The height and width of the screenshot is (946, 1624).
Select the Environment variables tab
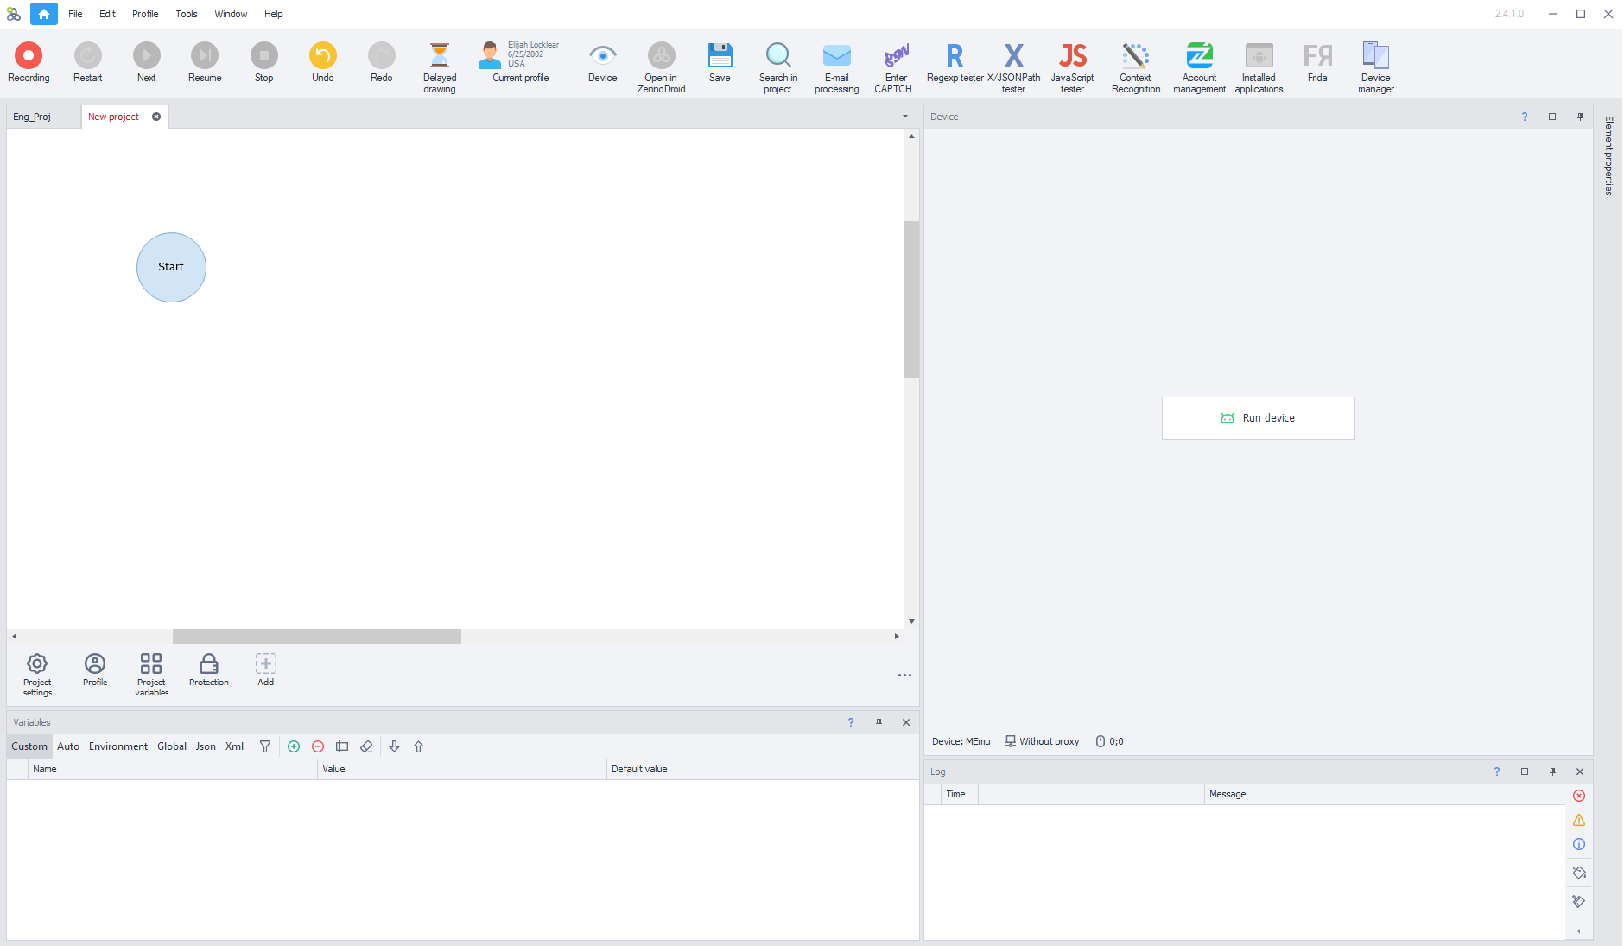coord(117,746)
